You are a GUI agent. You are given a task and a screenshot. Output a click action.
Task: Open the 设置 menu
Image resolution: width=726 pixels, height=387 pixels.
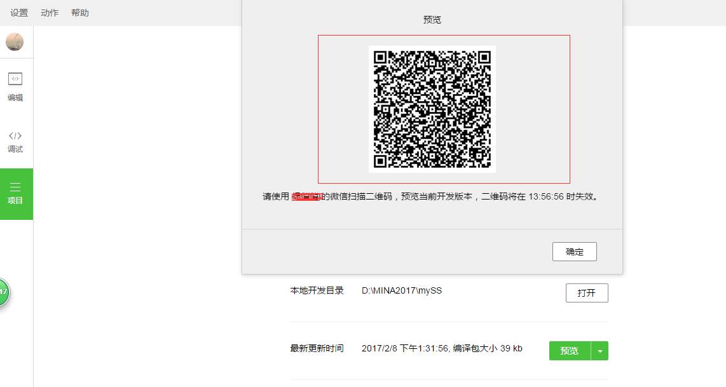19,13
